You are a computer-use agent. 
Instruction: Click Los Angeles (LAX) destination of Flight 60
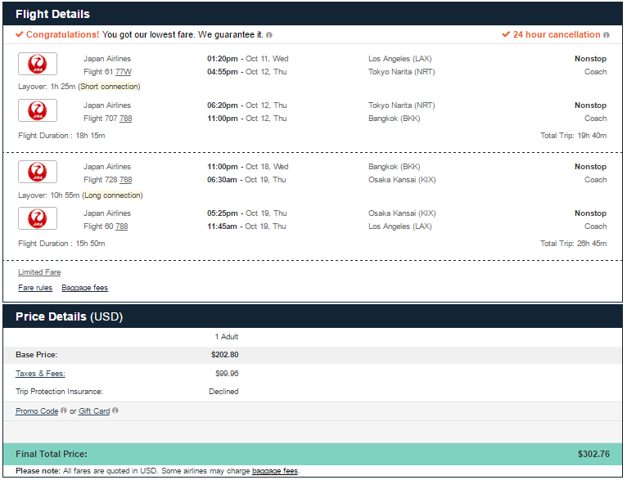click(400, 227)
